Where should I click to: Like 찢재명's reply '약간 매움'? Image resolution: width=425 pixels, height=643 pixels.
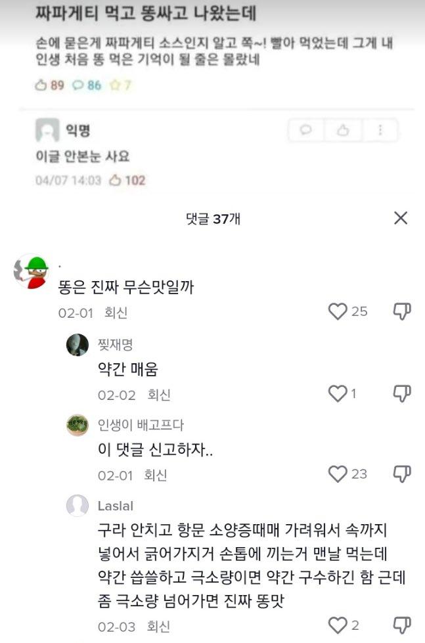[337, 393]
